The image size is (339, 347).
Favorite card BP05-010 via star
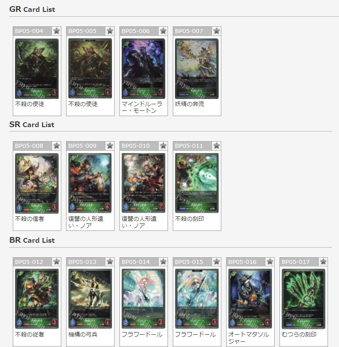pos(163,146)
